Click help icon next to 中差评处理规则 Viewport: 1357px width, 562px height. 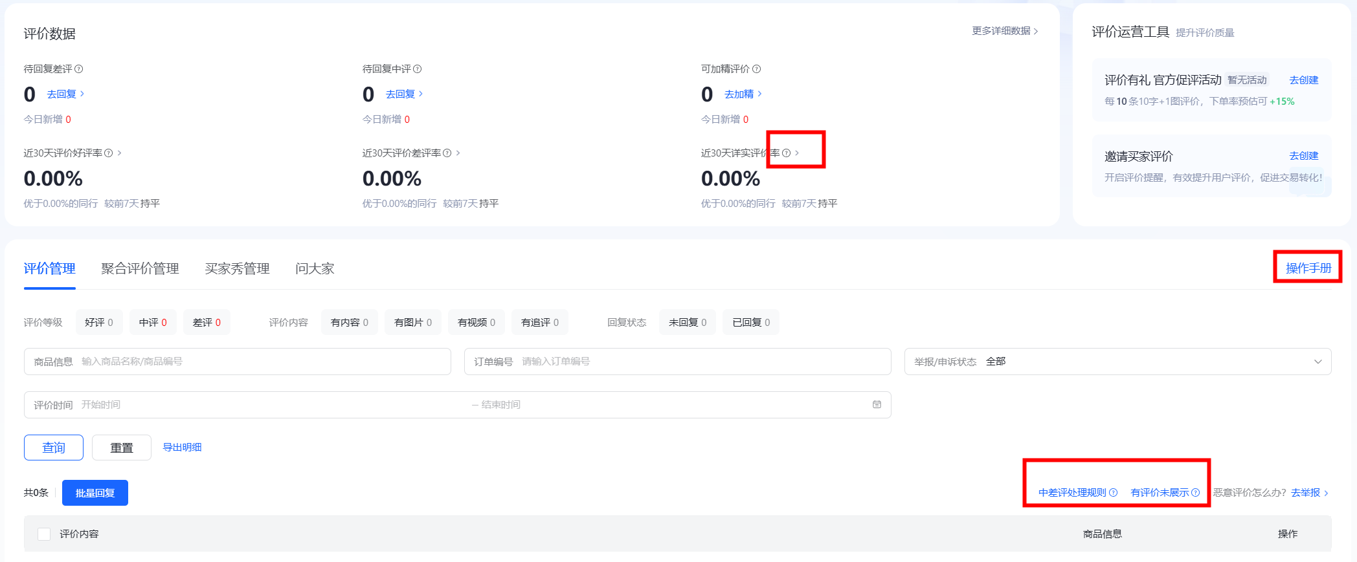click(1114, 493)
